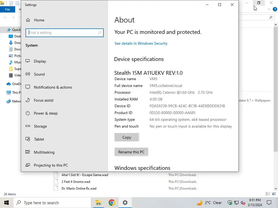Screen dimensions: 278x208
Task: Click File Explorer help question mark icon
Action: (275, 9)
